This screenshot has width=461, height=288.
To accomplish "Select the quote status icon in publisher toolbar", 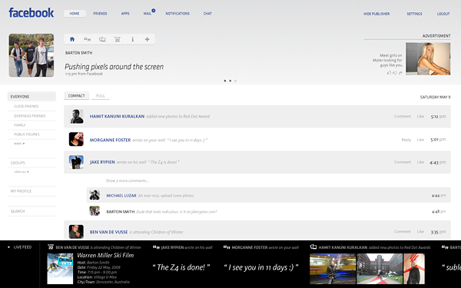I will (x=88, y=39).
